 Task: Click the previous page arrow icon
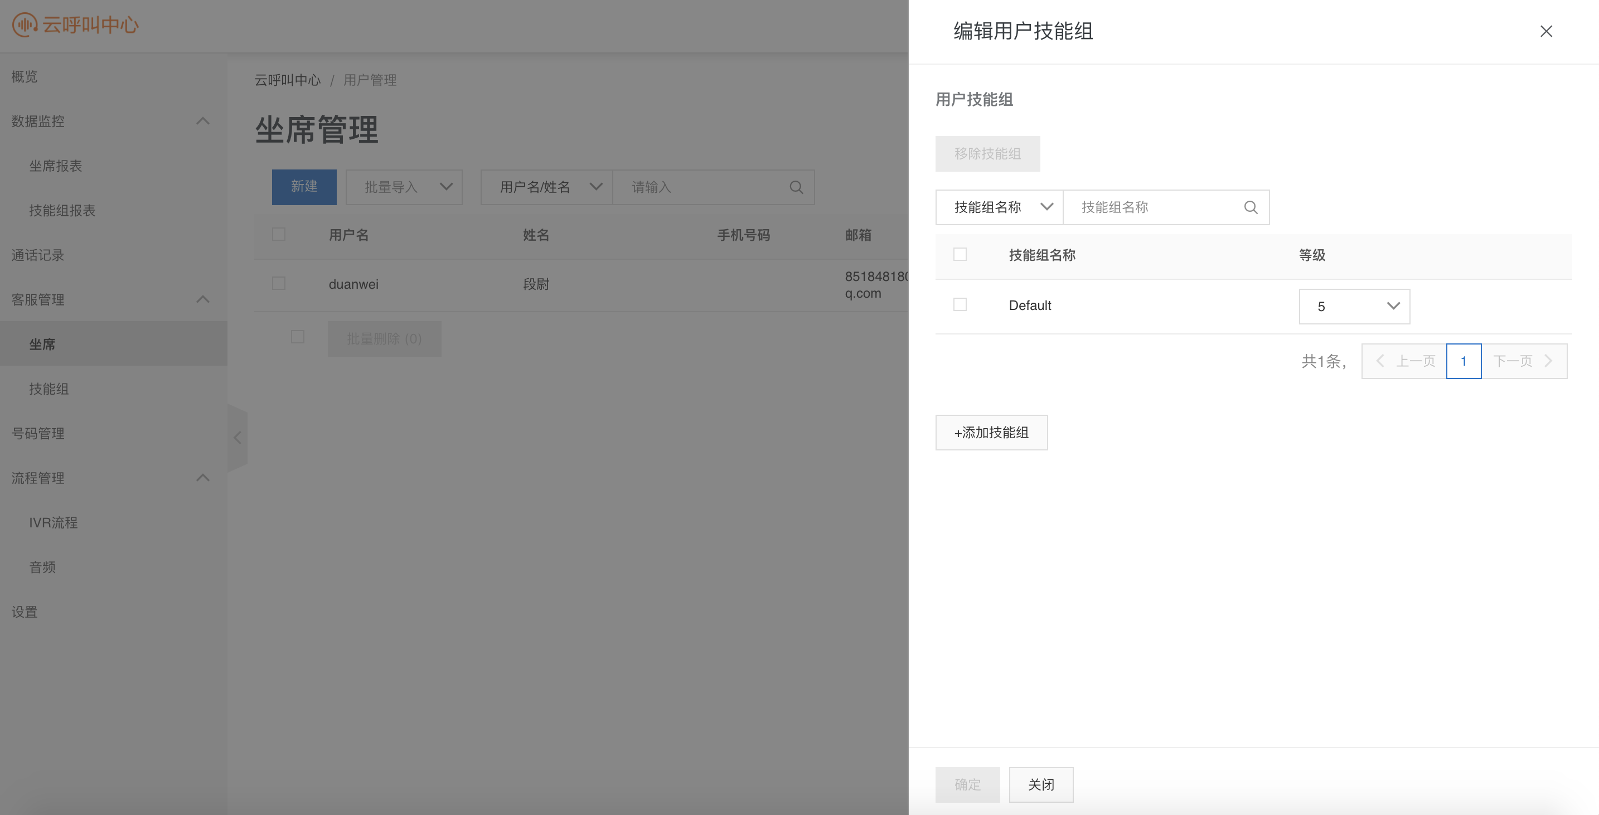(x=1380, y=361)
